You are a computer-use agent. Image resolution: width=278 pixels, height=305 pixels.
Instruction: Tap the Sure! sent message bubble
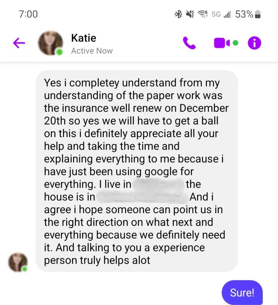(242, 292)
